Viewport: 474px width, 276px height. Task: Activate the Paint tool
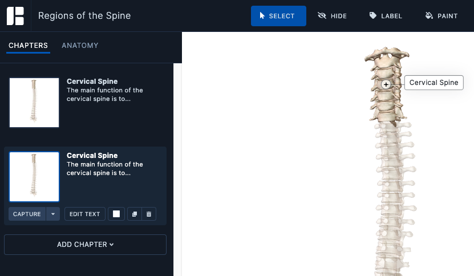click(x=441, y=16)
